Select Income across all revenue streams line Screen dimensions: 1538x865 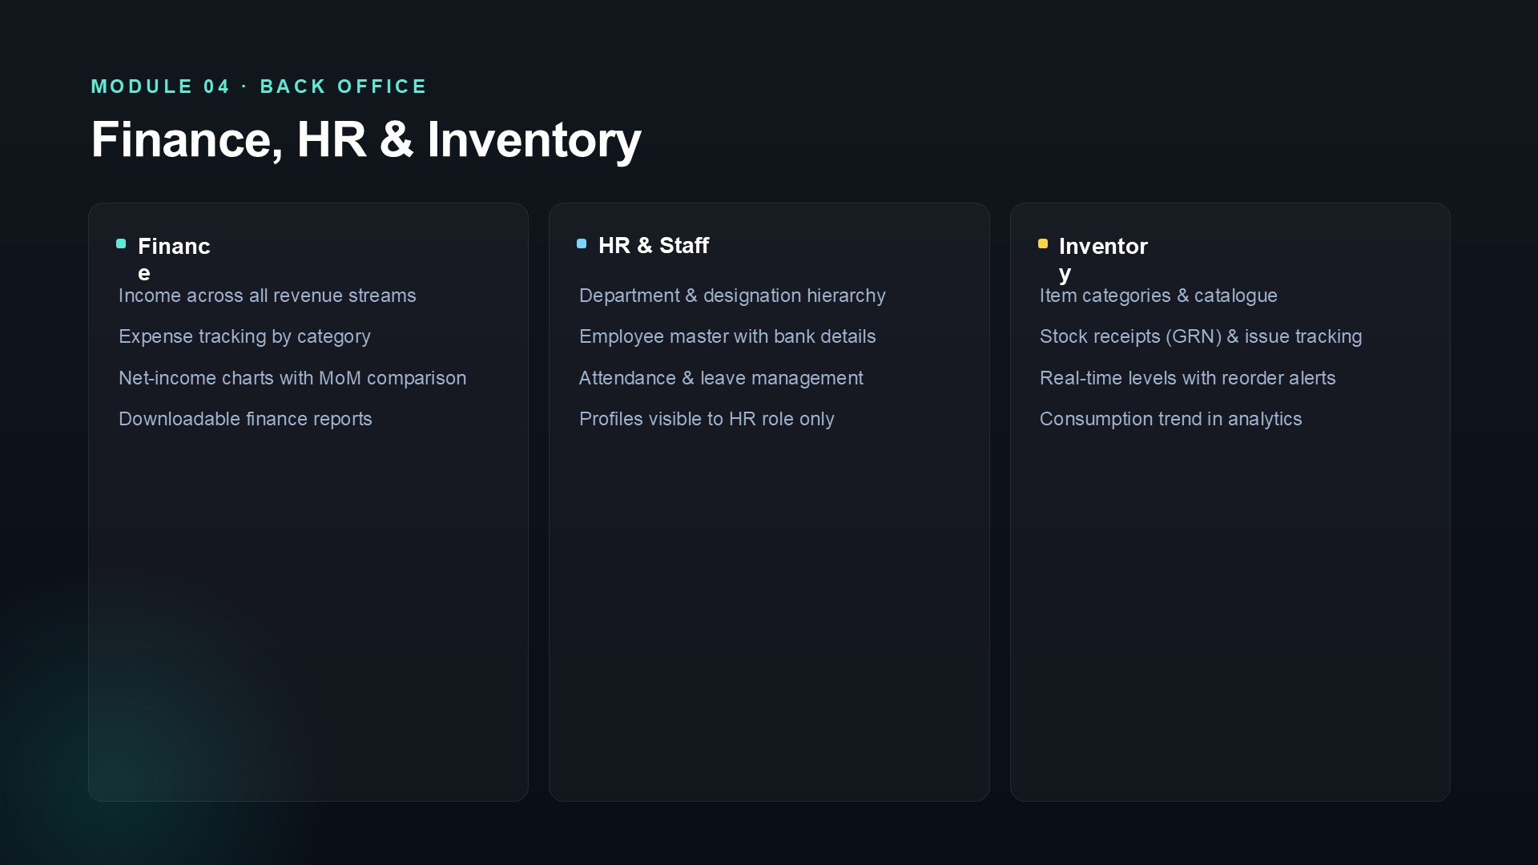268,296
